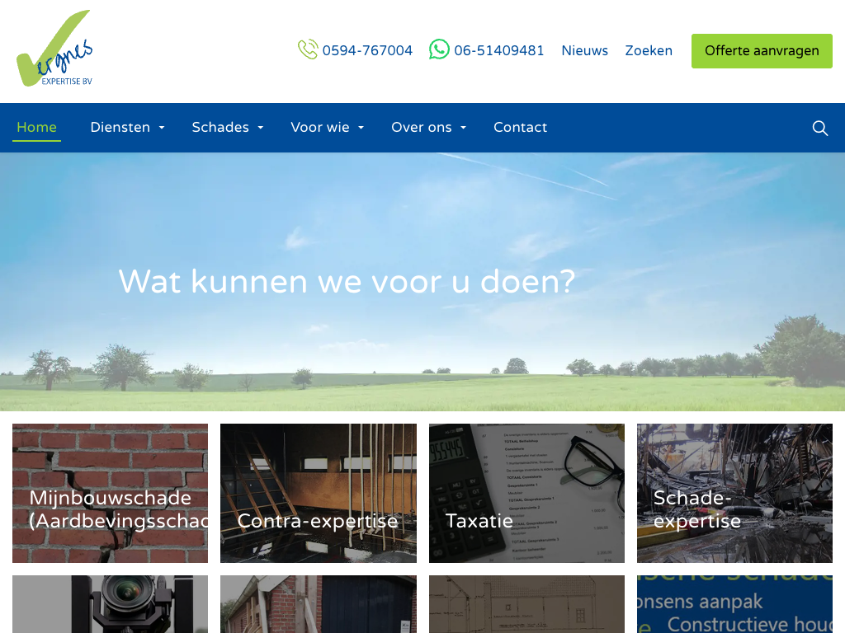The width and height of the screenshot is (845, 633).
Task: Call phone number 0594-767004
Action: (367, 50)
